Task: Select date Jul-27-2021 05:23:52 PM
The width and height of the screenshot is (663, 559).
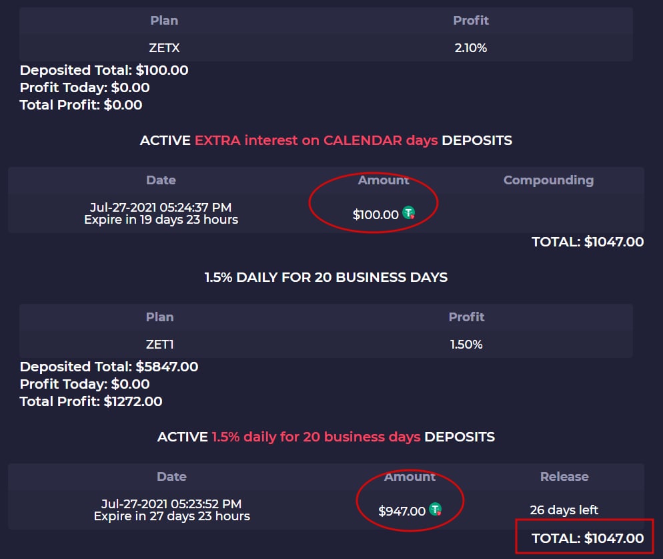Action: tap(171, 504)
